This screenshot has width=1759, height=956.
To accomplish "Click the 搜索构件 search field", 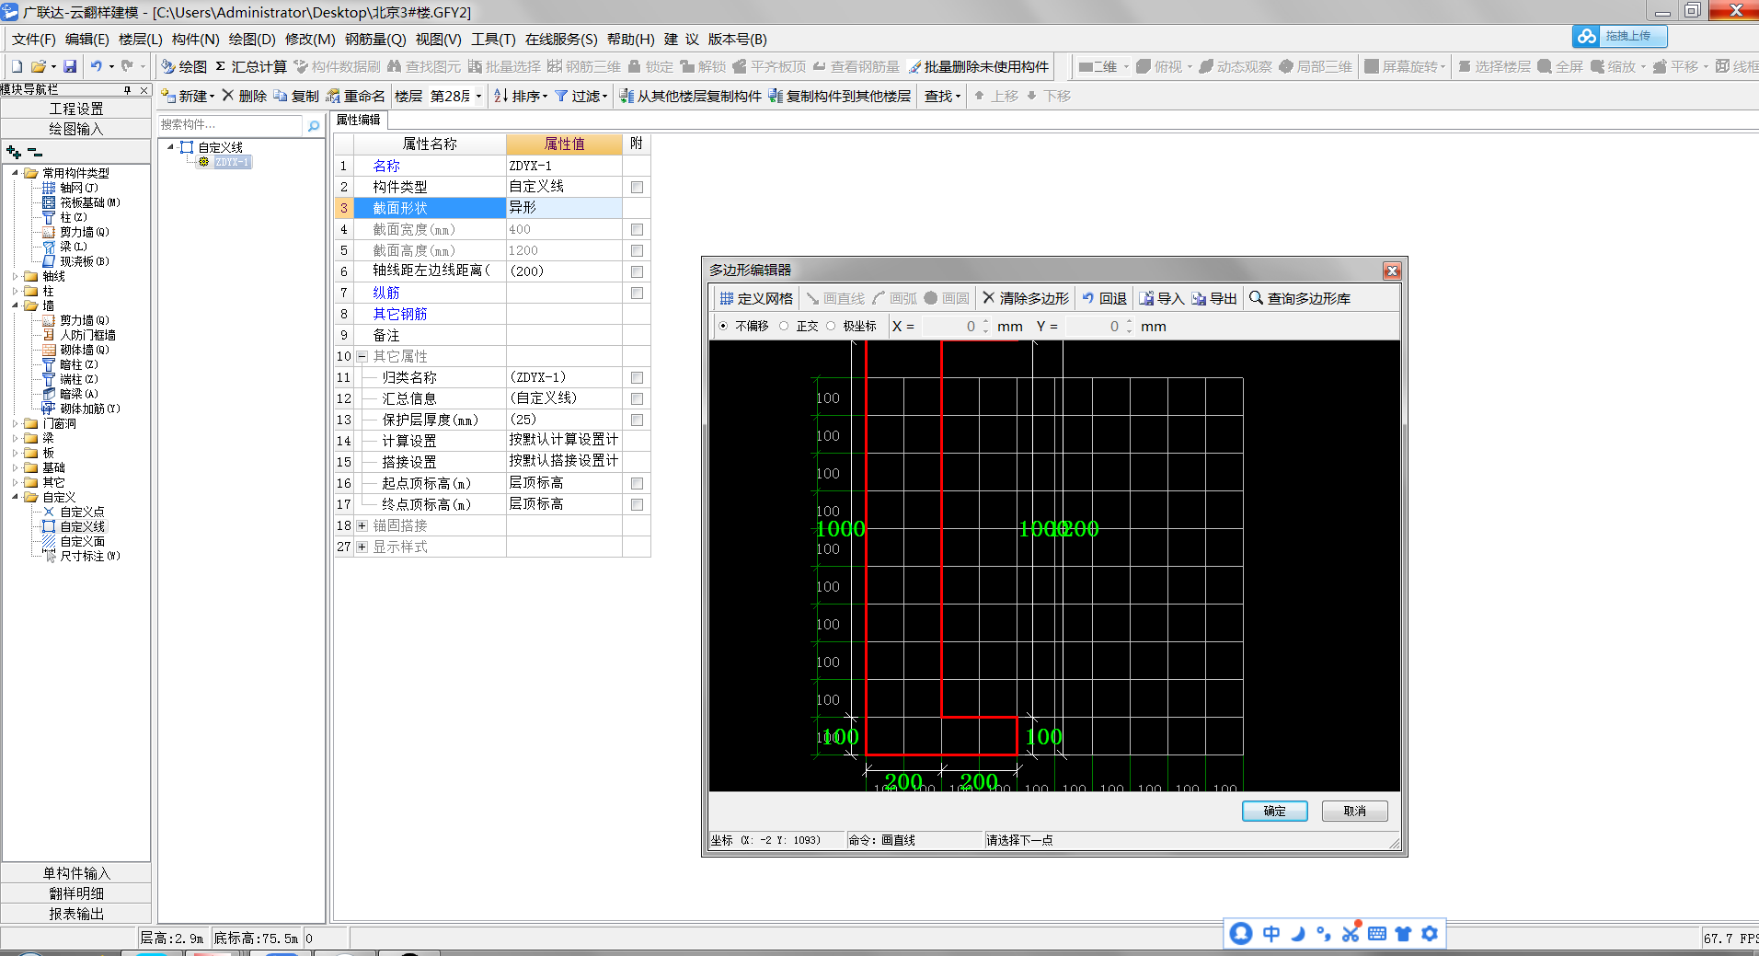I will pos(231,125).
